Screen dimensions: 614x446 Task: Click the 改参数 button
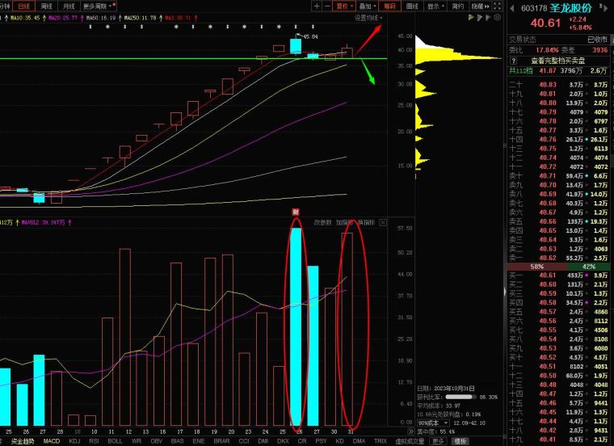tap(322, 222)
